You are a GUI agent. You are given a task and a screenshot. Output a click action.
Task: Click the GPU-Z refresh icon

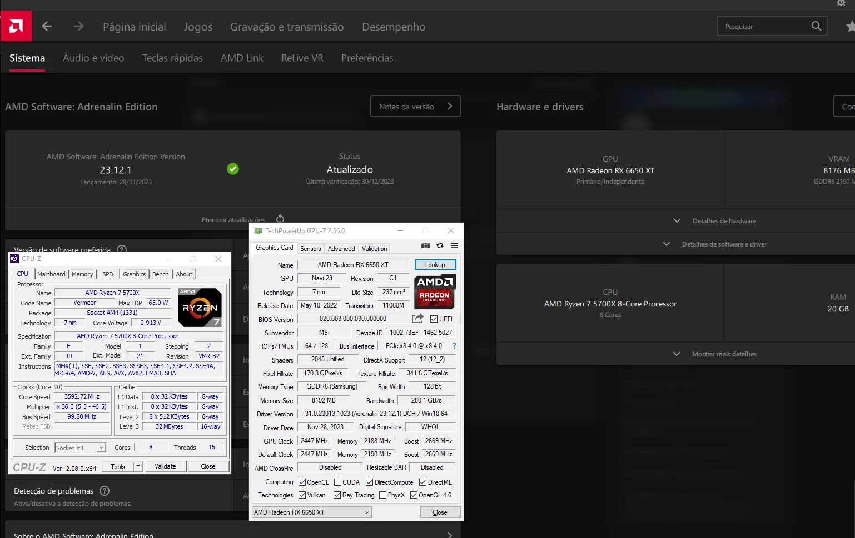click(440, 245)
